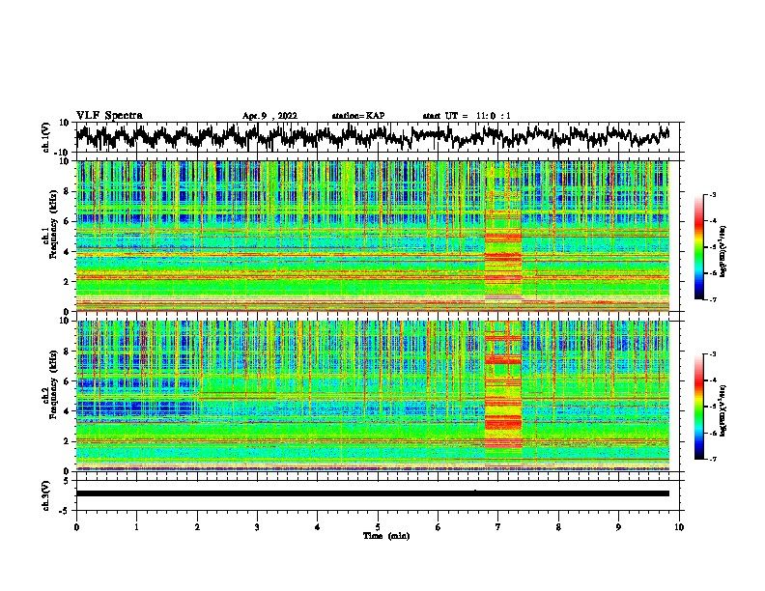Image resolution: width=765 pixels, height=591 pixels.
Task: Click time axis tick label "4"
Action: click(318, 527)
